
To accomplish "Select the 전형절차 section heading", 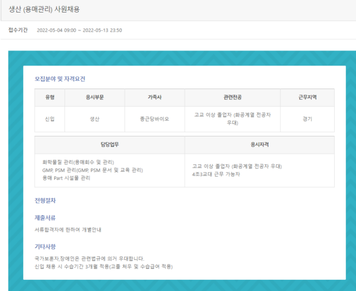I will coord(45,200).
